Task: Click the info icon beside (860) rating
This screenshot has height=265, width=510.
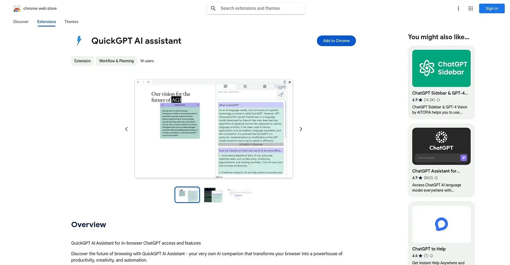Action: (436, 178)
